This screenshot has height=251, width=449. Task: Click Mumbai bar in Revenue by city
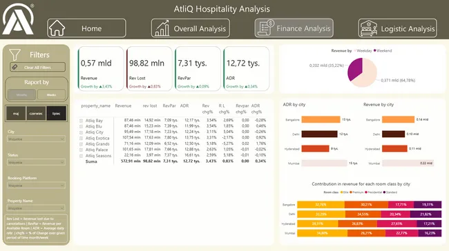coord(408,163)
